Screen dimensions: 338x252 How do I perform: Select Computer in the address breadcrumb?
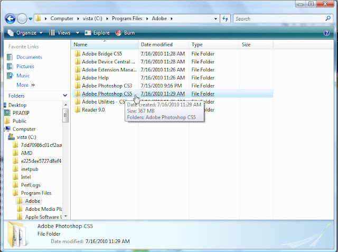coord(62,18)
